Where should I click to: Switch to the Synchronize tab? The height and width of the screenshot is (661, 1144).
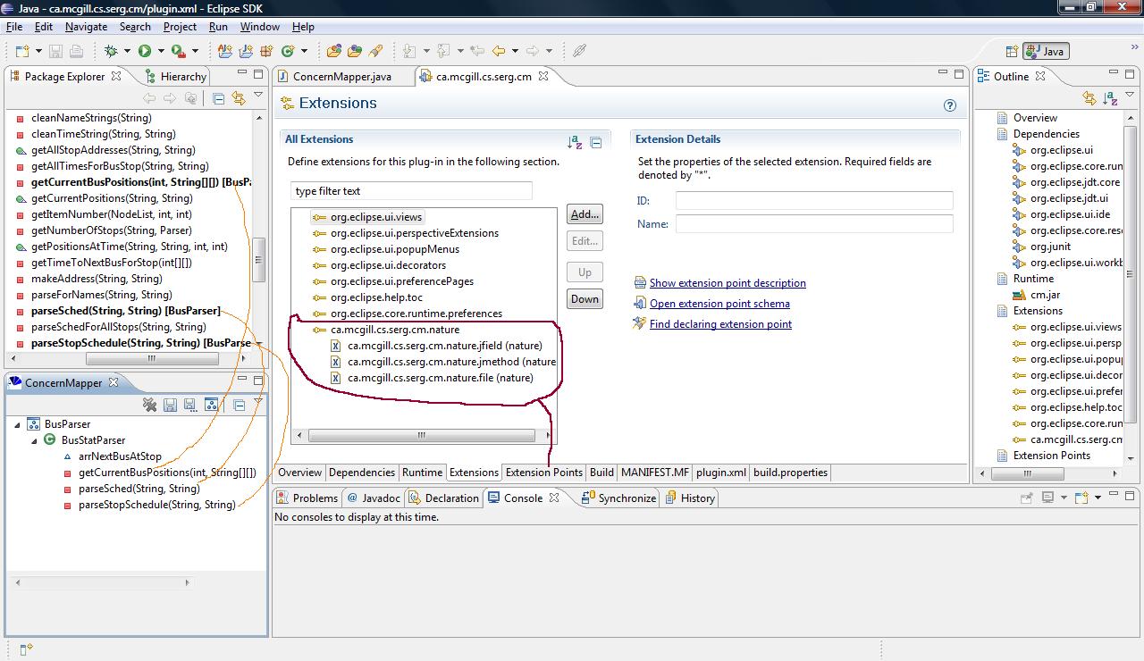(618, 498)
